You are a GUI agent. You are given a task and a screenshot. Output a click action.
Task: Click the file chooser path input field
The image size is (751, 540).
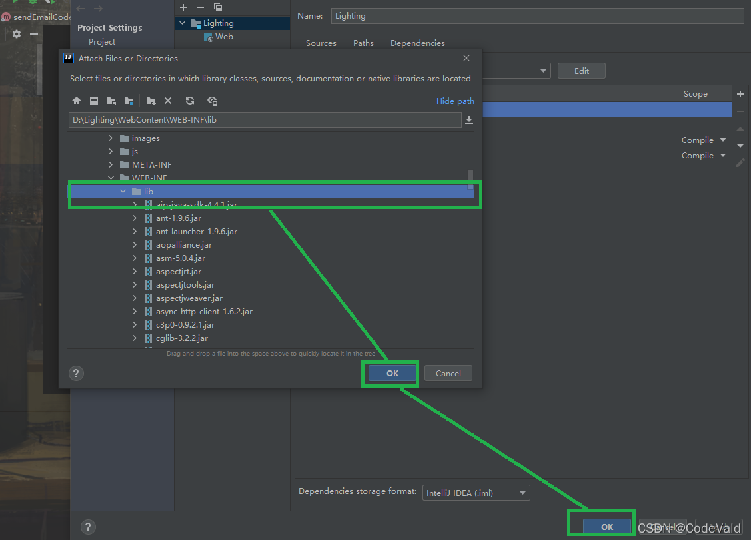[x=265, y=120]
